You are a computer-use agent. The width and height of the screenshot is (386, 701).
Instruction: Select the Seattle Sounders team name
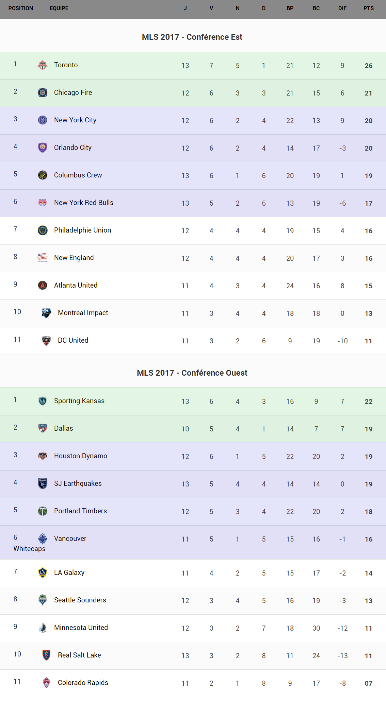80,600
